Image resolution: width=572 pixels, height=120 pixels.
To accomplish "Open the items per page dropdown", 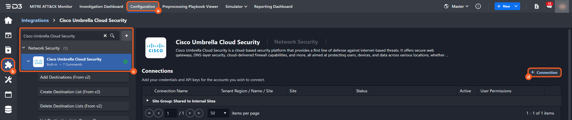I will click(x=218, y=113).
